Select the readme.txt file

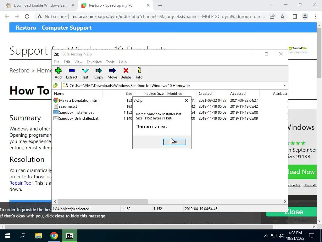tap(65, 107)
